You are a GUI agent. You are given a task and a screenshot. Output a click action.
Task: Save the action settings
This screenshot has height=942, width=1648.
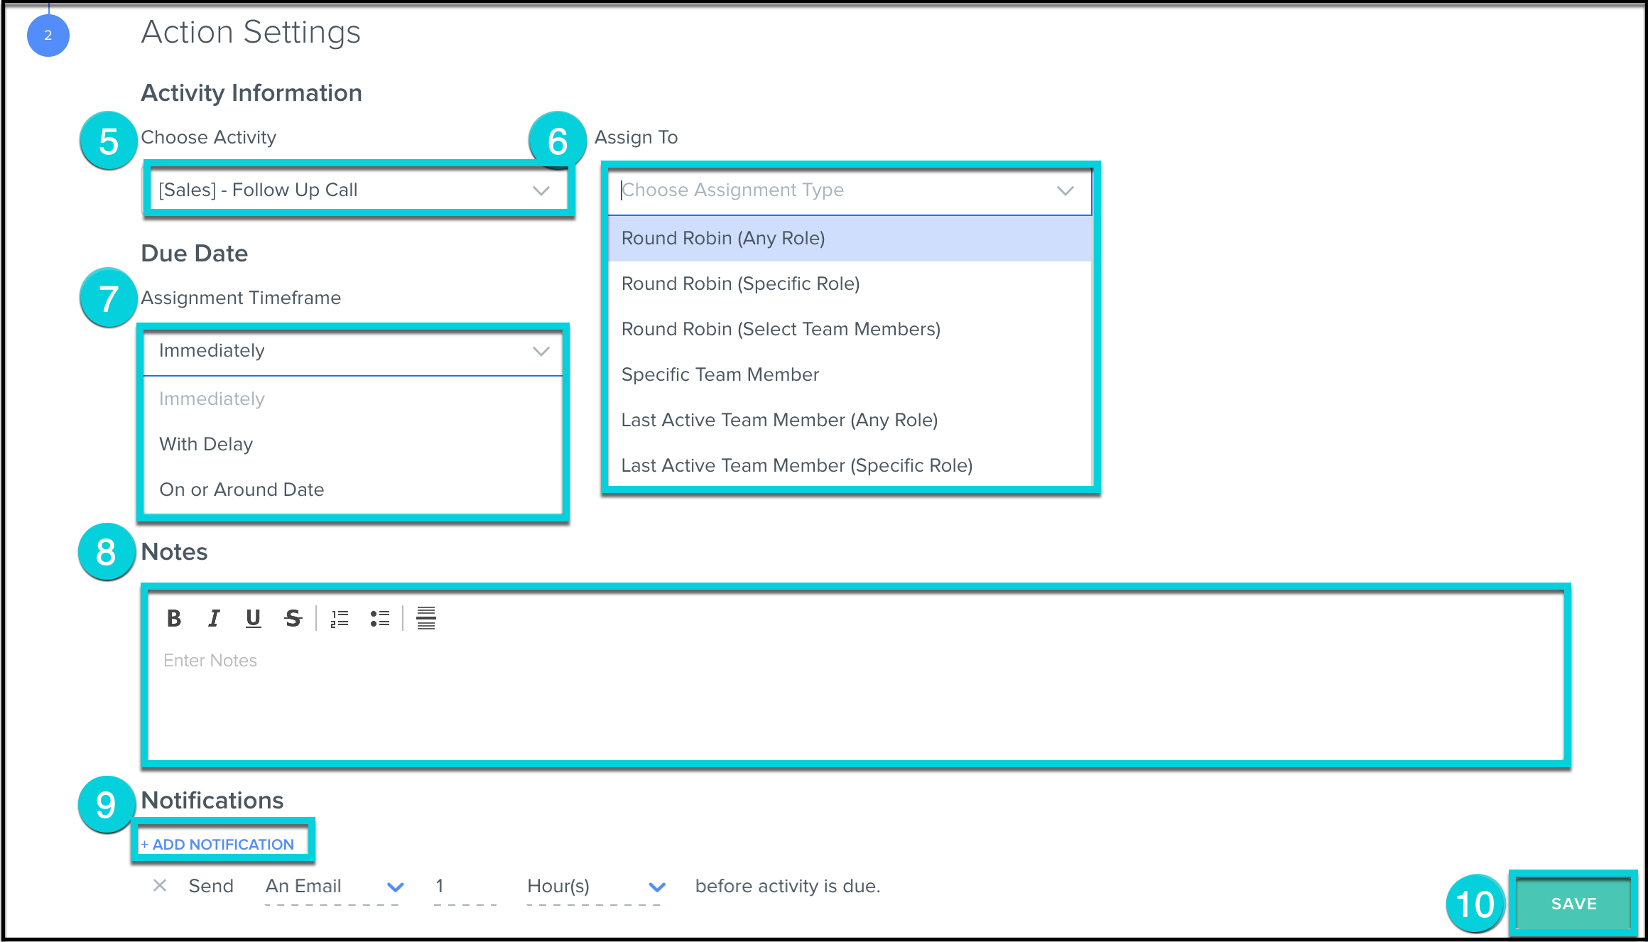tap(1573, 903)
